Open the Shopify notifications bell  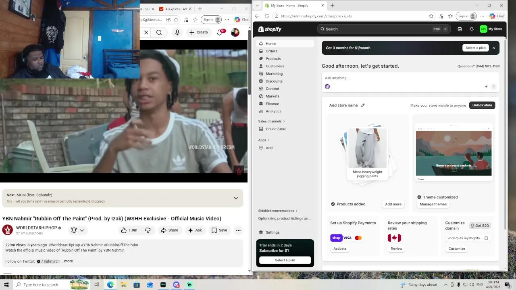click(471, 29)
